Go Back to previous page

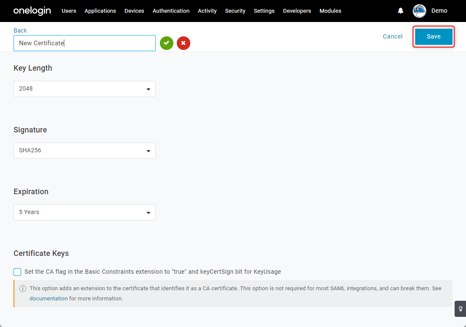point(20,30)
